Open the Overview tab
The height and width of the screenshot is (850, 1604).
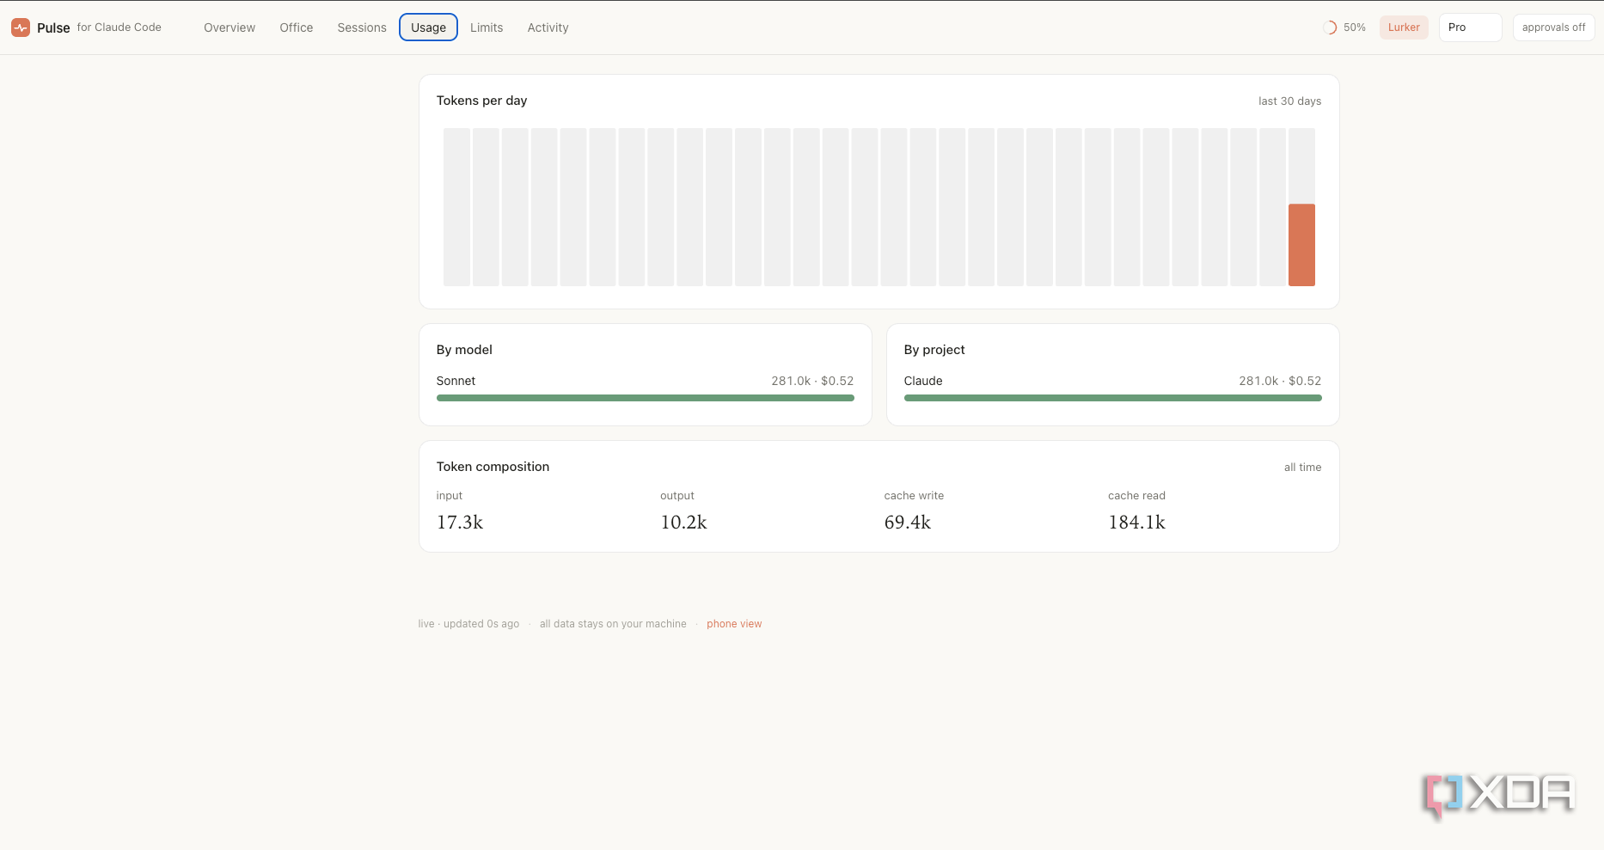[x=230, y=28]
